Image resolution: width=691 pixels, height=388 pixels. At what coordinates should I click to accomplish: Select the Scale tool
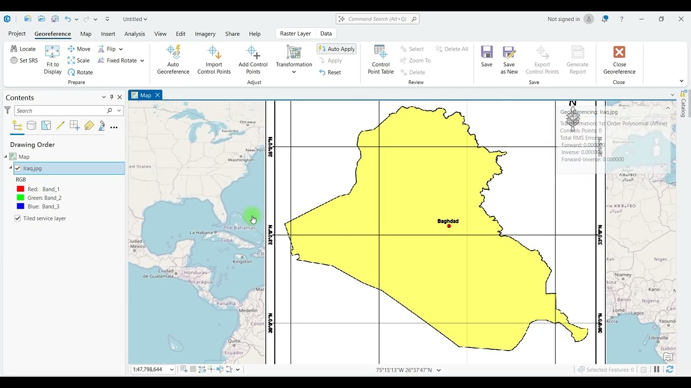pos(79,60)
